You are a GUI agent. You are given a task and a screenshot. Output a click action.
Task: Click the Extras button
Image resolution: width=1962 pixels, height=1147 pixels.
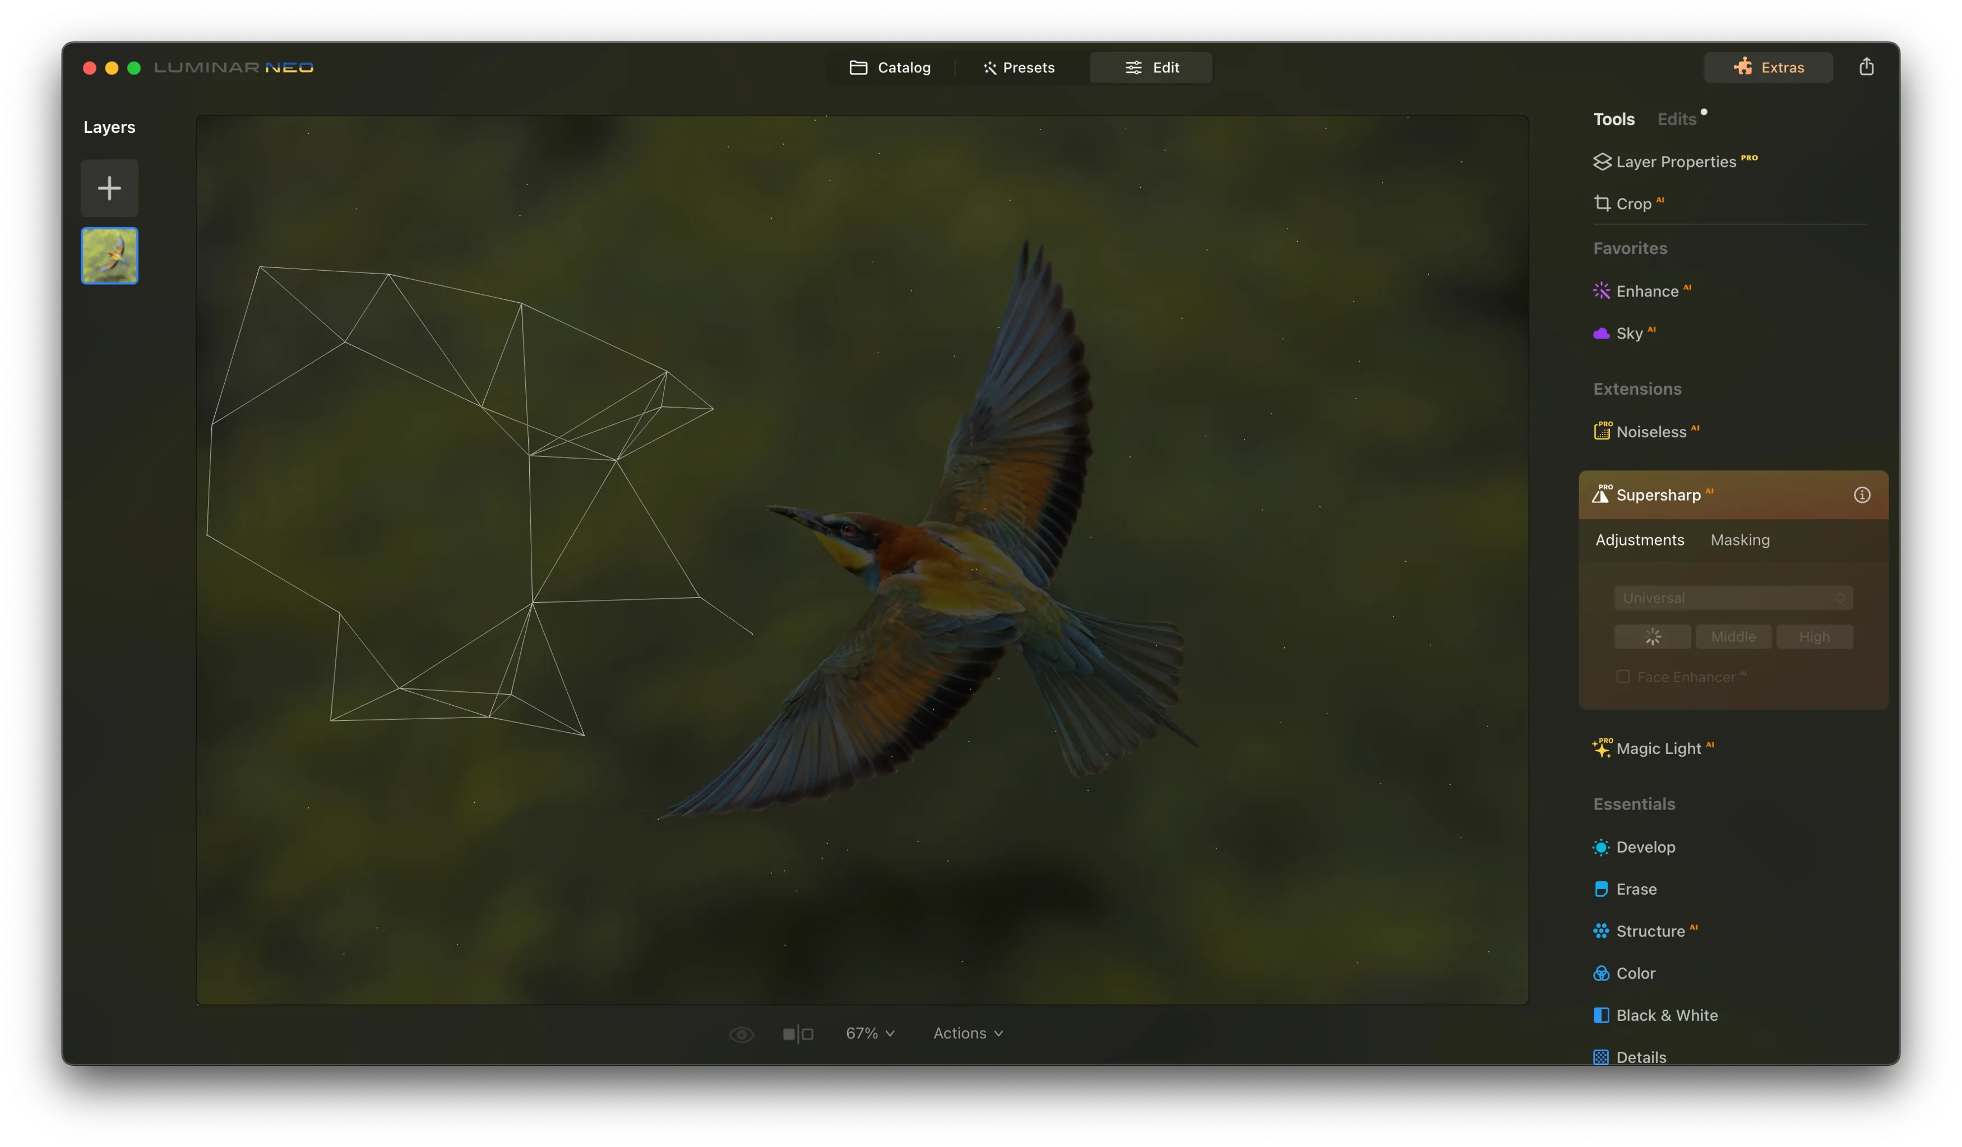click(x=1768, y=67)
